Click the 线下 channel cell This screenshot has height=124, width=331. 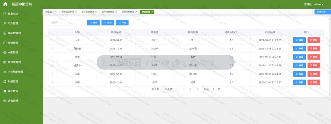pos(193,40)
